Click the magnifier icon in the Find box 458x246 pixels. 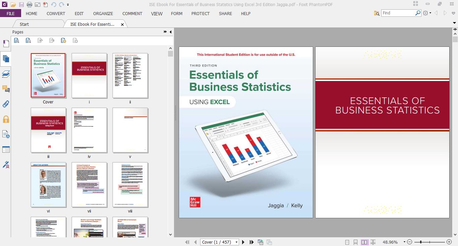[418, 13]
